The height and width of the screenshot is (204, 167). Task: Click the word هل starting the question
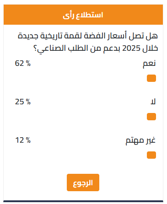click(151, 36)
